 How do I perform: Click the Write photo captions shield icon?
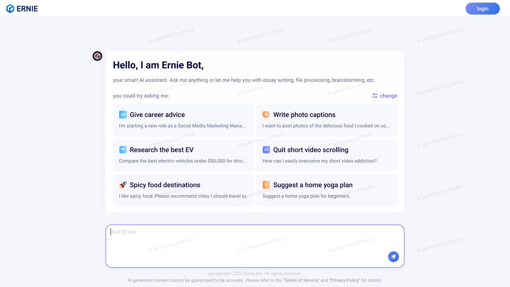[266, 115]
